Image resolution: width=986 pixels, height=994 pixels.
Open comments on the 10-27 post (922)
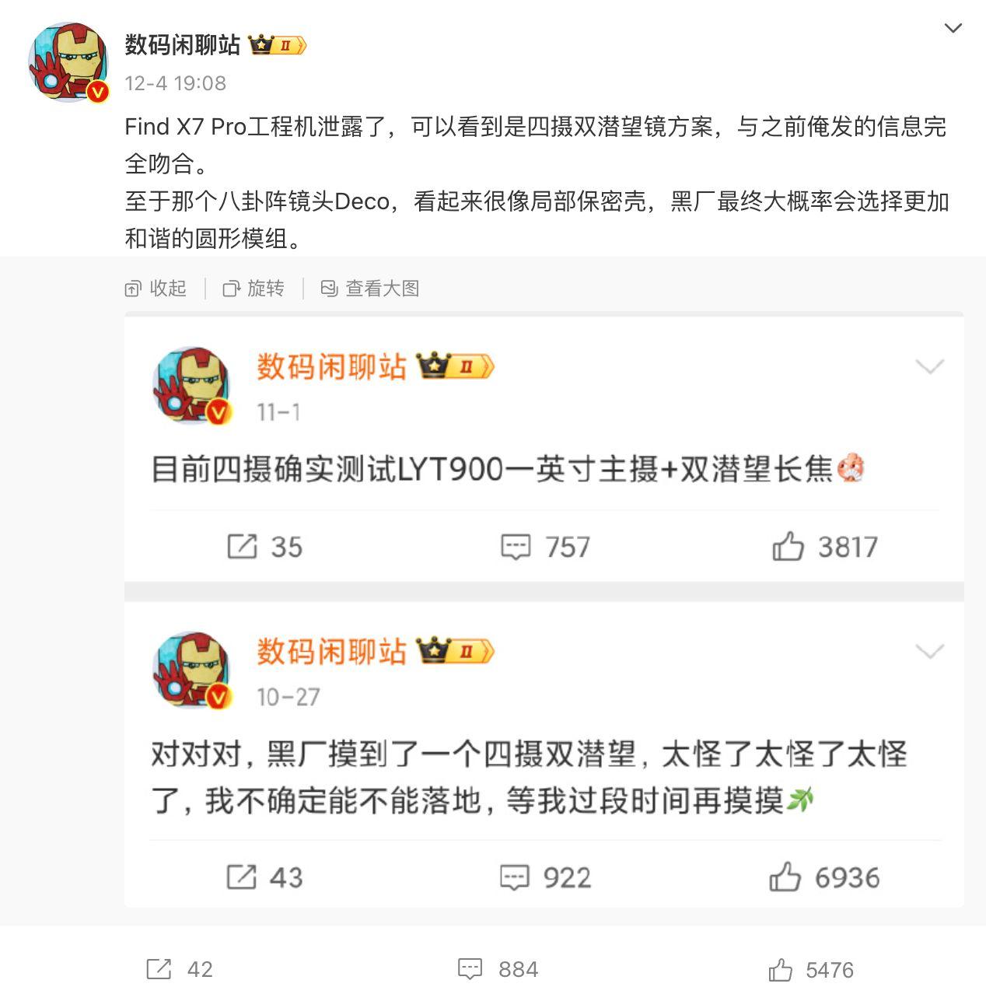click(x=545, y=877)
